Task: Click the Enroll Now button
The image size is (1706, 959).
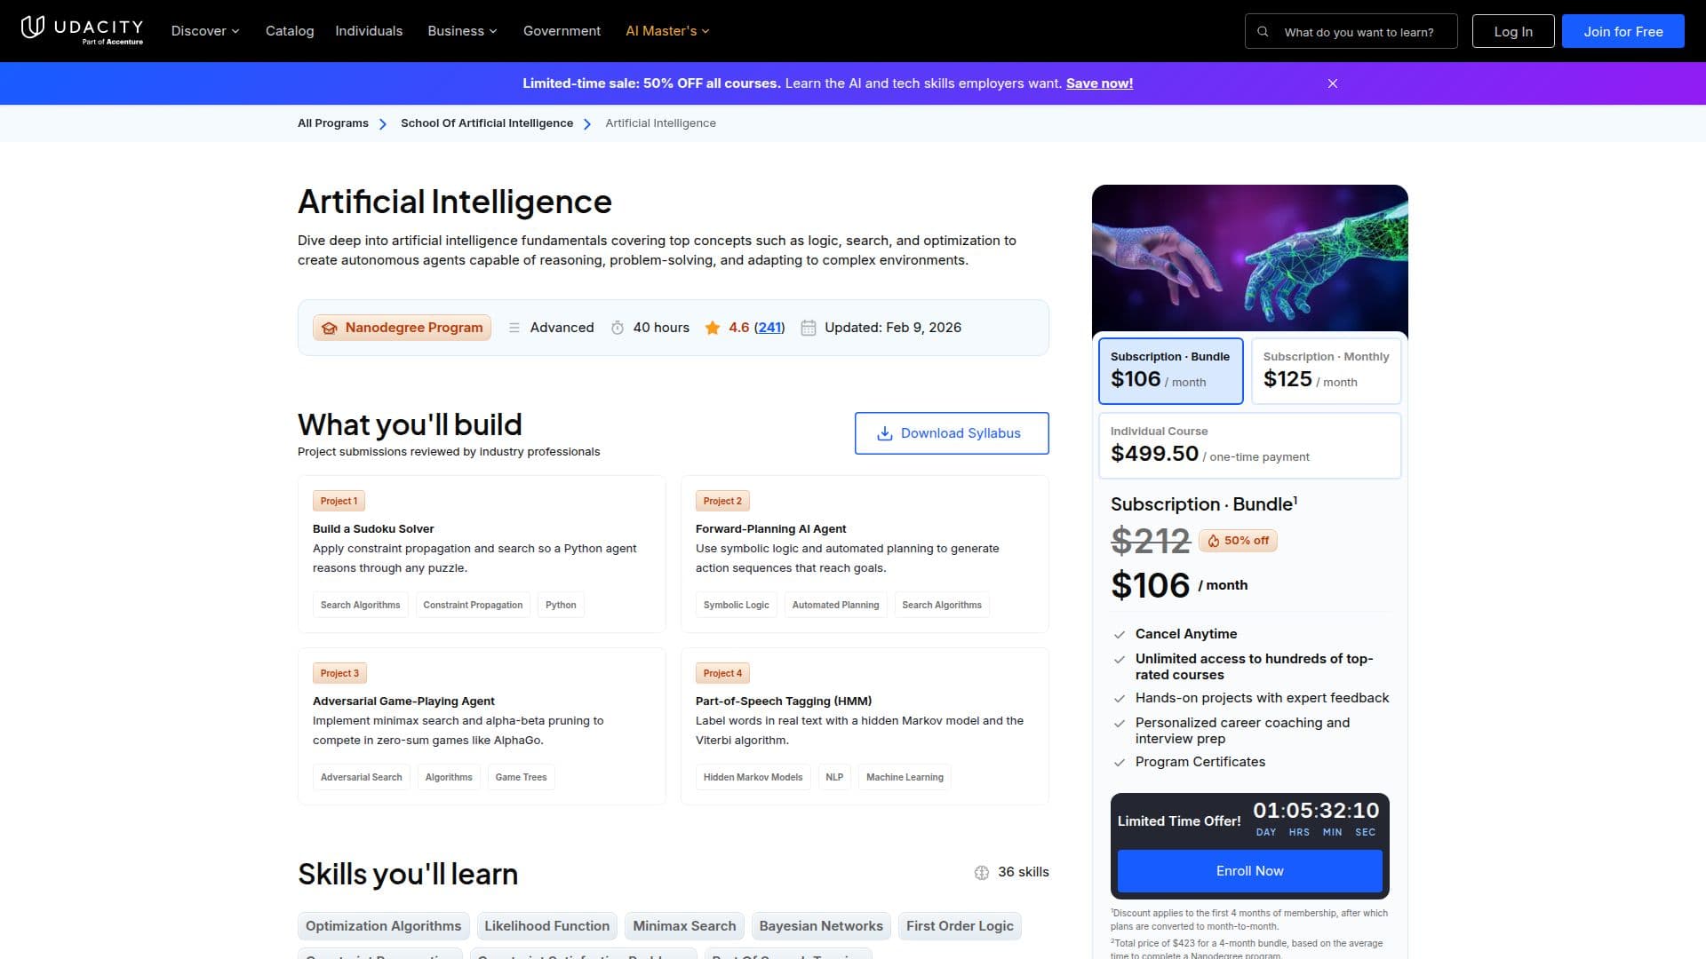Action: pos(1249,871)
